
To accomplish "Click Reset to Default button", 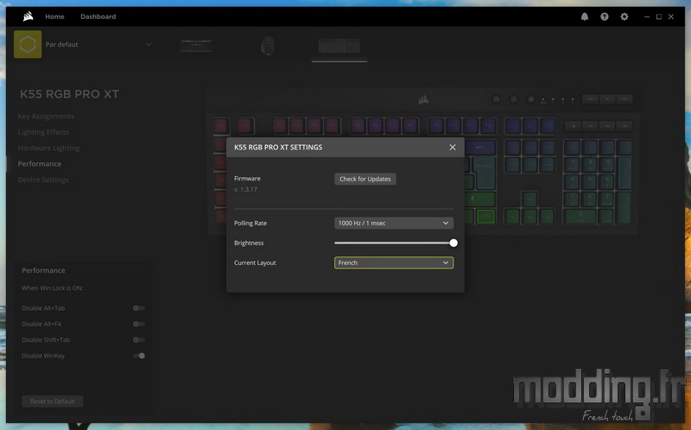I will [53, 402].
